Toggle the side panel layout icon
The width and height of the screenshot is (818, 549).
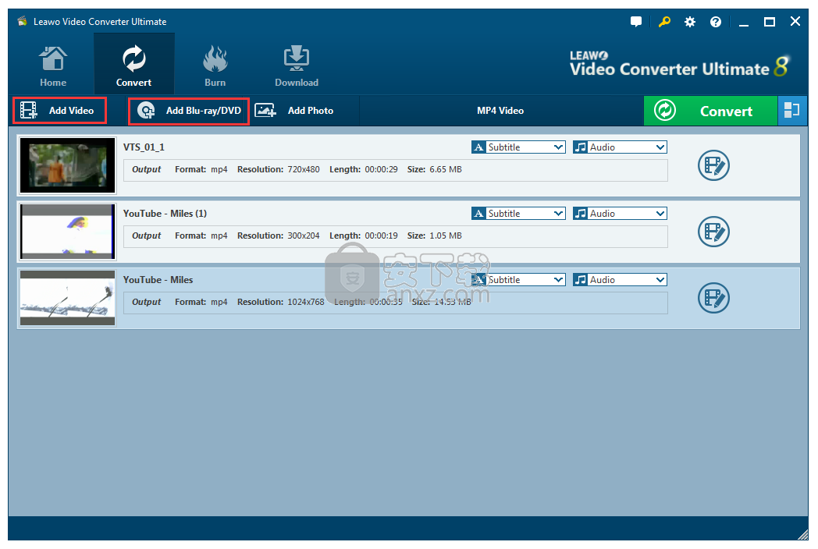(792, 111)
